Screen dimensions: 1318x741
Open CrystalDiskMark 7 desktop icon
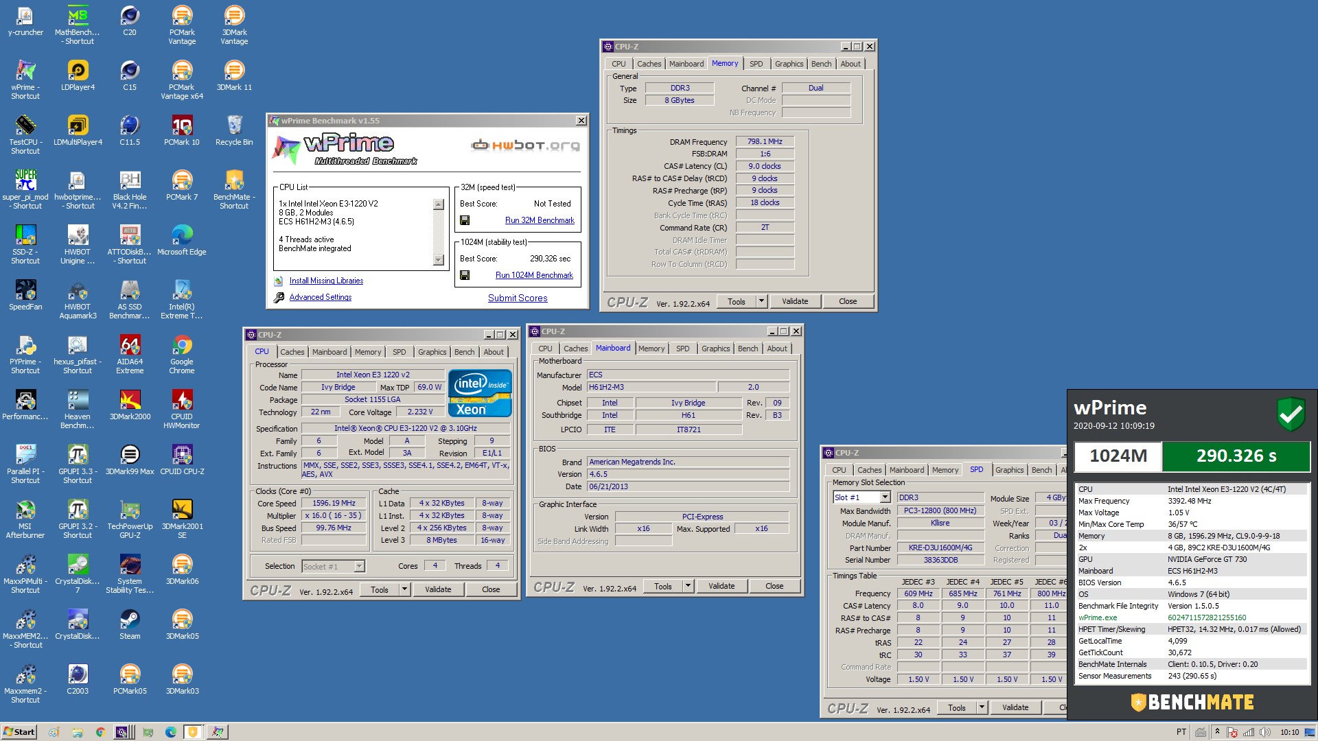[x=78, y=574]
